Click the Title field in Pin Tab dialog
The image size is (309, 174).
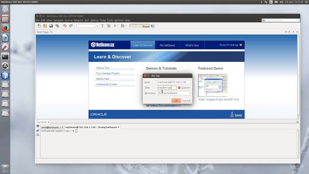[167, 87]
